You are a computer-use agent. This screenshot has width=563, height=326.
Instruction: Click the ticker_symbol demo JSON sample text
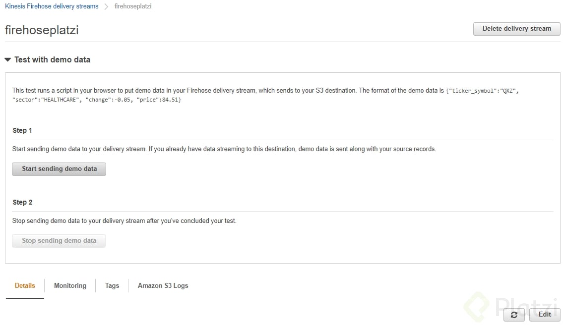click(266, 95)
